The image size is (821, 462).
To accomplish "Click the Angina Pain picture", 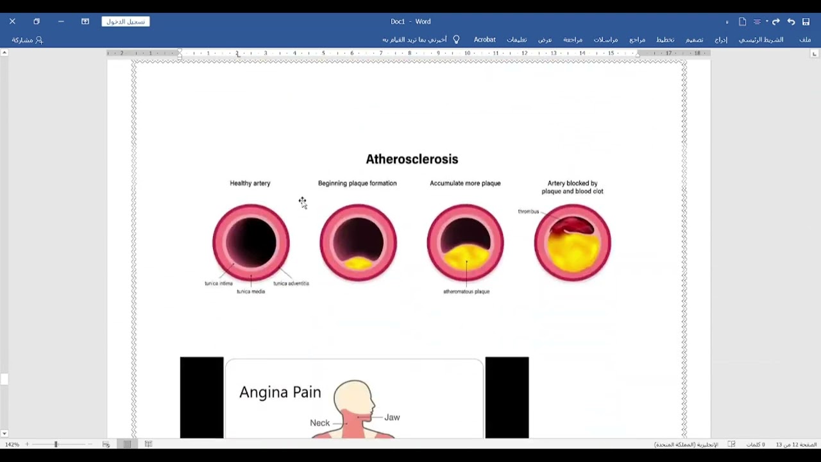I will (354, 398).
